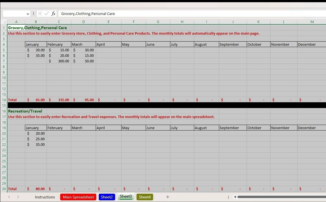This screenshot has width=326, height=202.
Task: Select the total cell $ 95.00
Action: click(83, 100)
